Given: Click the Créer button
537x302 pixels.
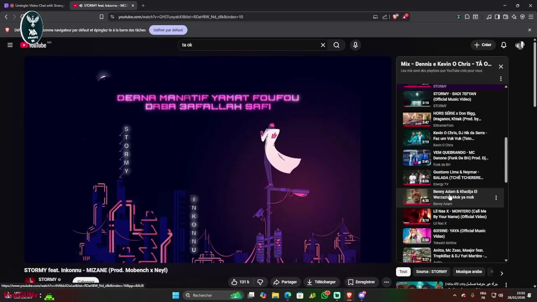Looking at the screenshot, I should coord(482,45).
